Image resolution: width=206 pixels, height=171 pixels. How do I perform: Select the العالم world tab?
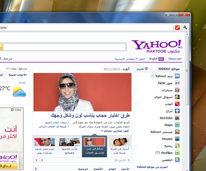112,169
